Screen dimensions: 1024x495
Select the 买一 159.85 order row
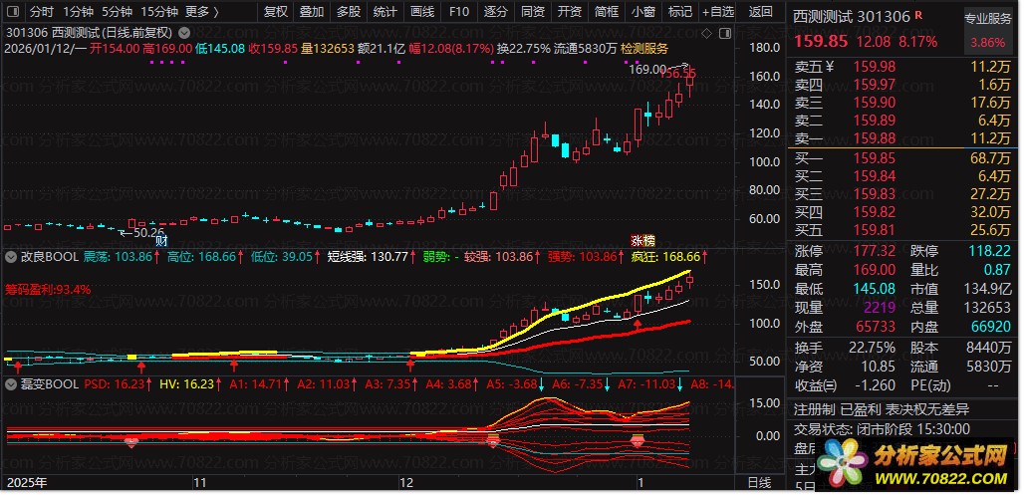point(903,158)
